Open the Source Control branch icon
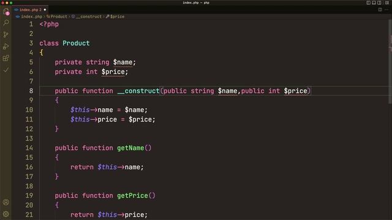392x220 pixels. [x=6, y=34]
